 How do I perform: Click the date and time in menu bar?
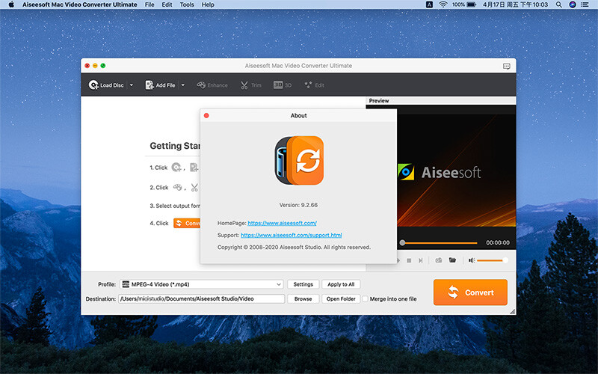(515, 4)
